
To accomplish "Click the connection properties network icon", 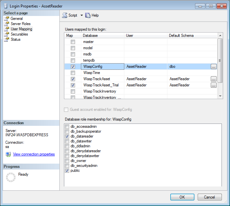I will point(8,154).
